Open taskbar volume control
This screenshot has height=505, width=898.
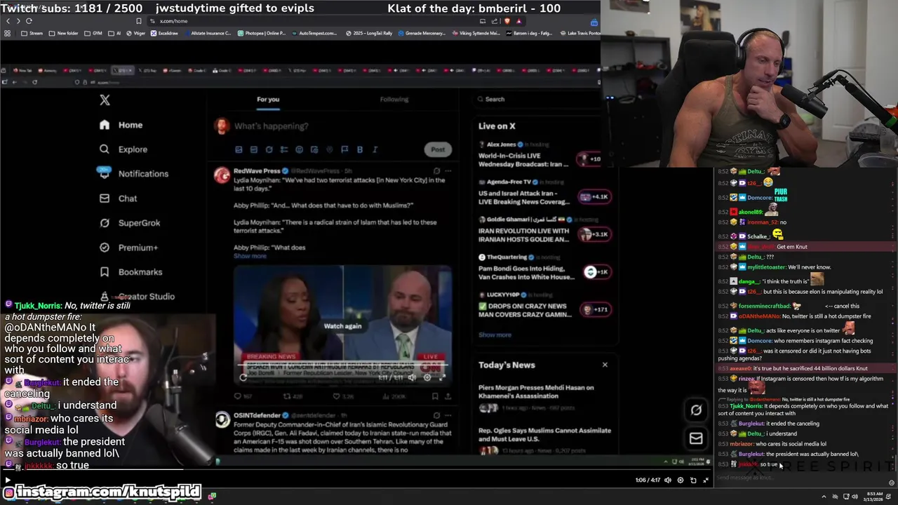[x=855, y=497]
